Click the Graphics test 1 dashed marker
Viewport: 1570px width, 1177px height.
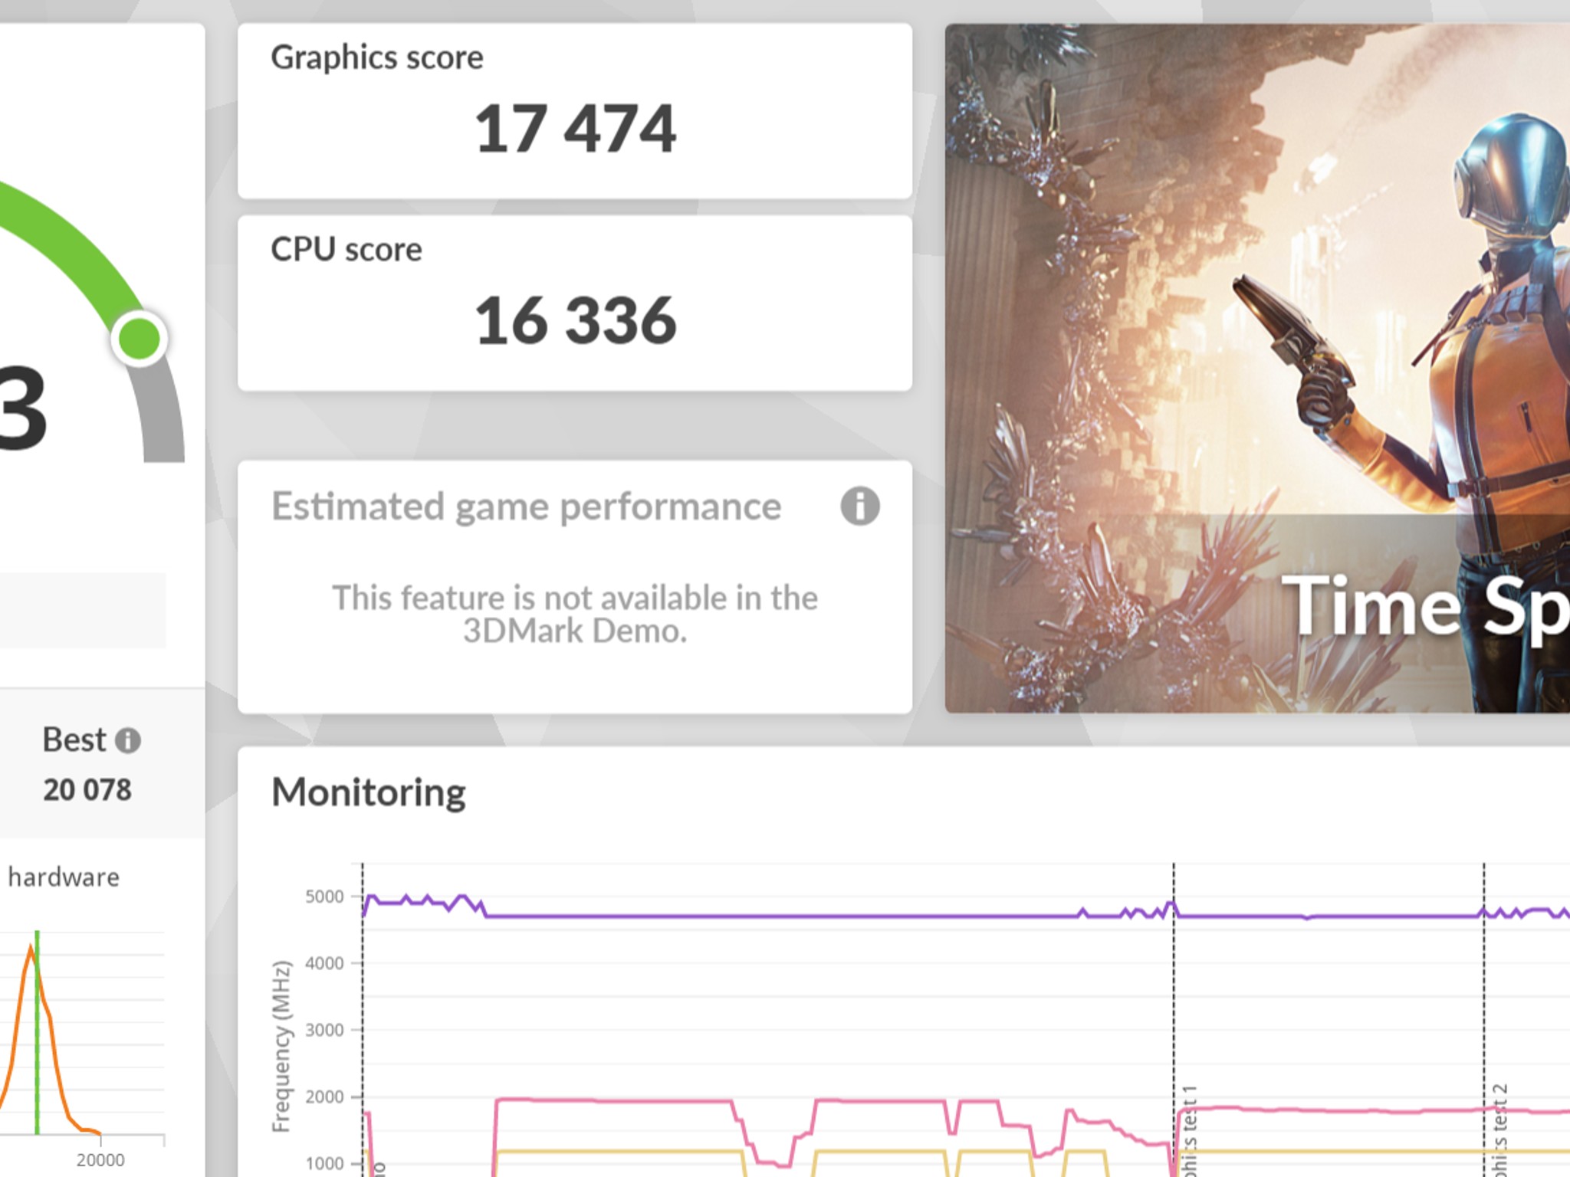1174,1019
